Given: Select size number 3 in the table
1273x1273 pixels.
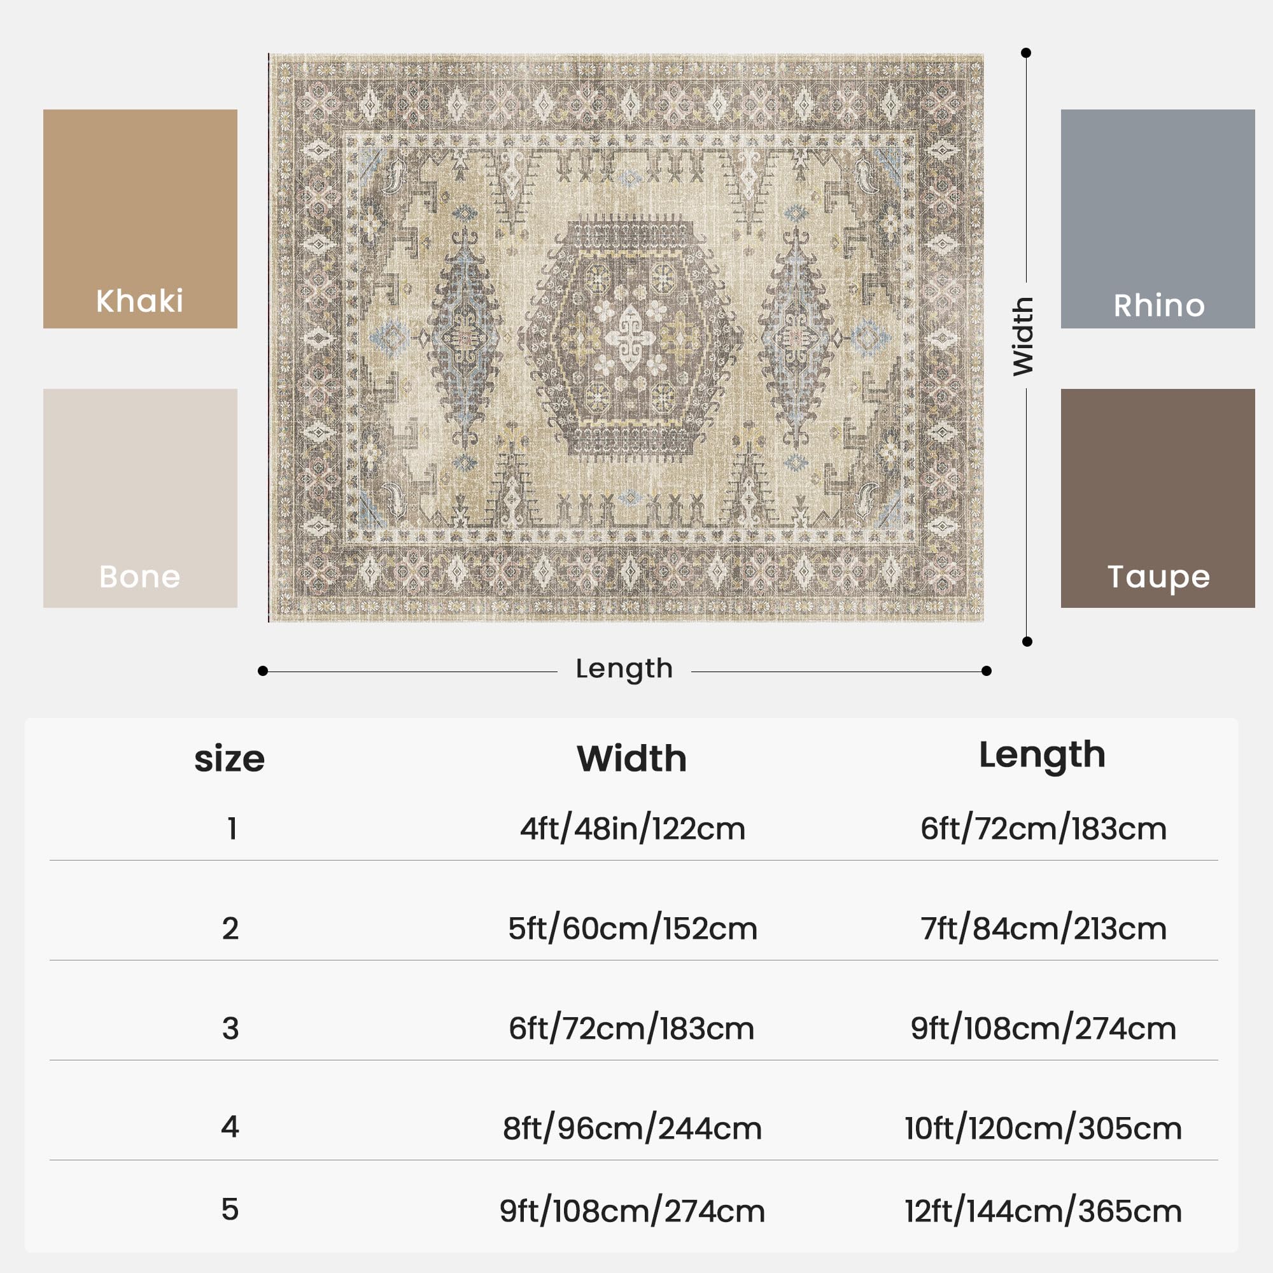Looking at the screenshot, I should tap(230, 1029).
